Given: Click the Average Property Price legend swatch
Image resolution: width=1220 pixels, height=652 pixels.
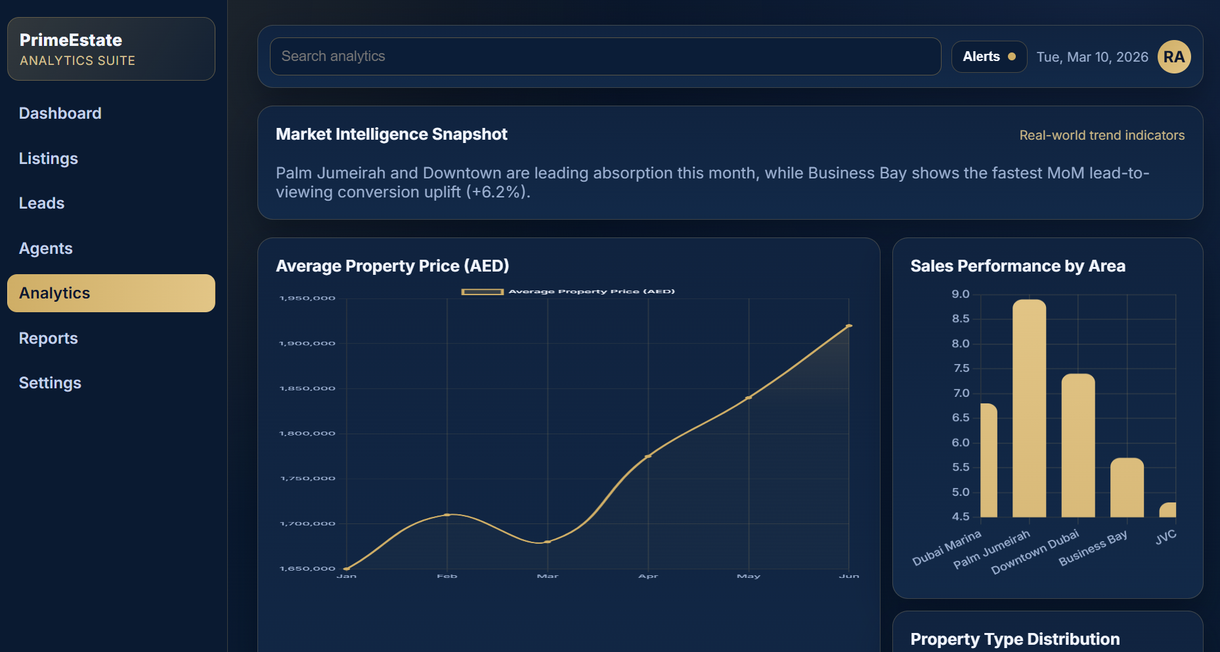Looking at the screenshot, I should 483,291.
